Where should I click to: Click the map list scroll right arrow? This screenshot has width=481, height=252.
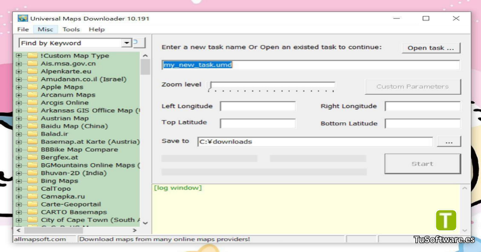point(134,230)
